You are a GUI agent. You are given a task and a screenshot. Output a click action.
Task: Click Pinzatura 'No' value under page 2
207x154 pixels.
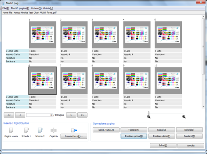click(x=74, y=58)
